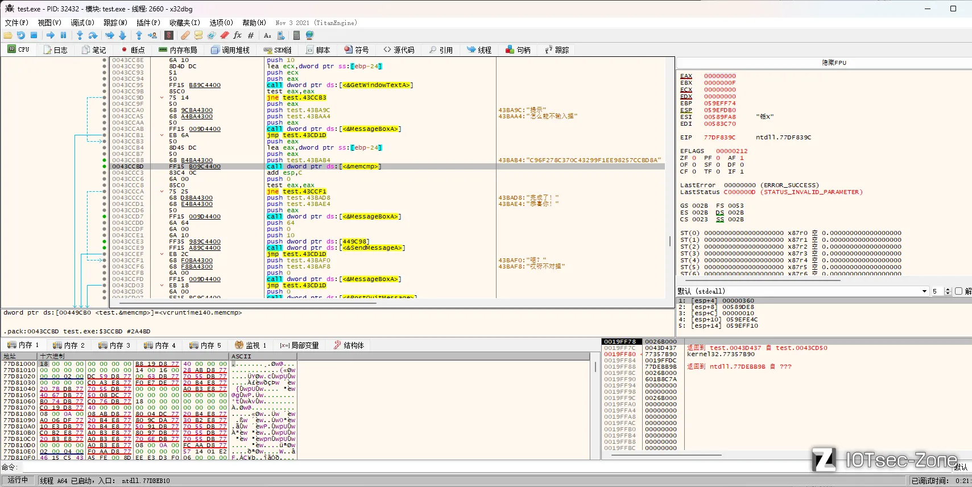
Task: Open the 局部变量 locals tab
Action: (x=300, y=345)
